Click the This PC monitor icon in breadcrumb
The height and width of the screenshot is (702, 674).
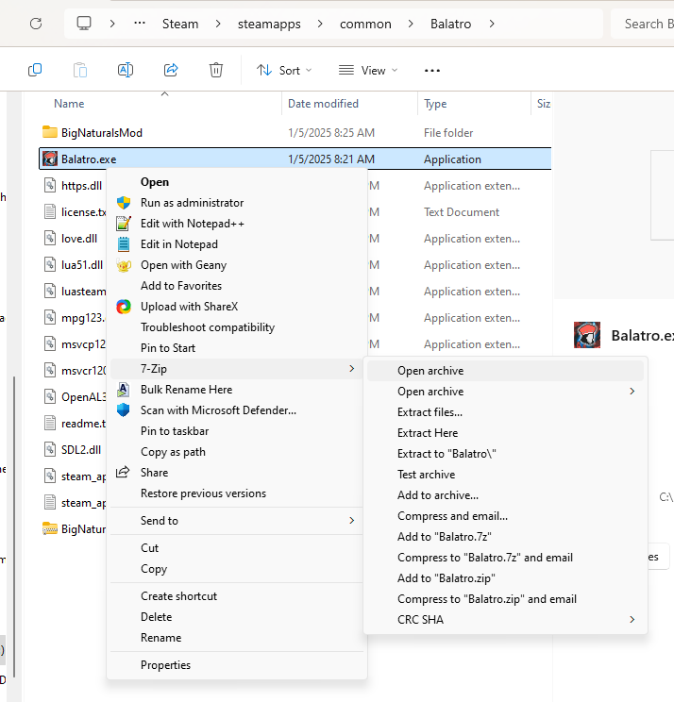tap(84, 24)
